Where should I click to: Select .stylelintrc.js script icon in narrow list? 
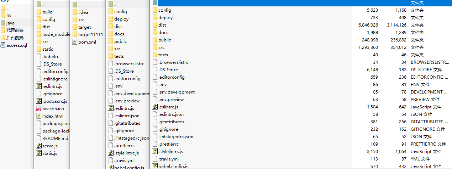[x=111, y=153]
